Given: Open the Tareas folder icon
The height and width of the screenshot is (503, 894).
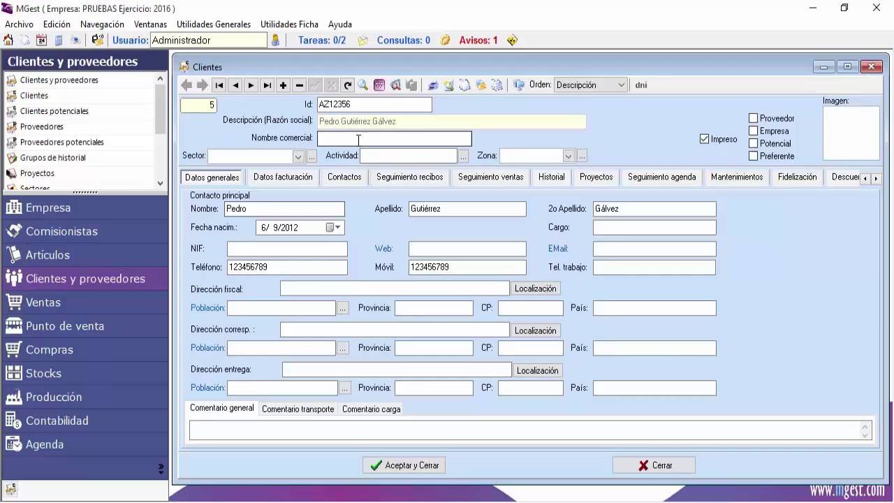Looking at the screenshot, I should (362, 41).
